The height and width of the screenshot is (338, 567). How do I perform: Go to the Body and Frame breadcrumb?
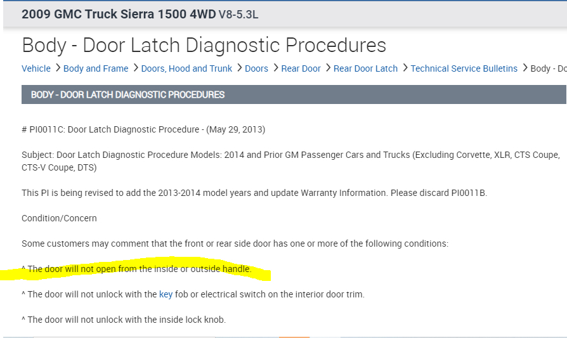point(96,68)
